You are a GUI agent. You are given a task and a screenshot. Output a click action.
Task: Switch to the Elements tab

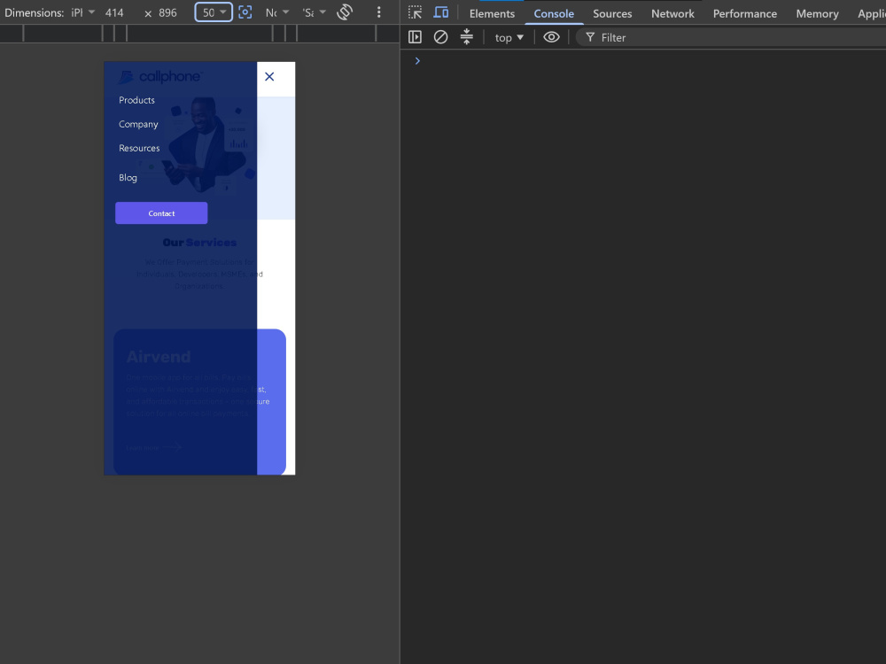click(492, 13)
